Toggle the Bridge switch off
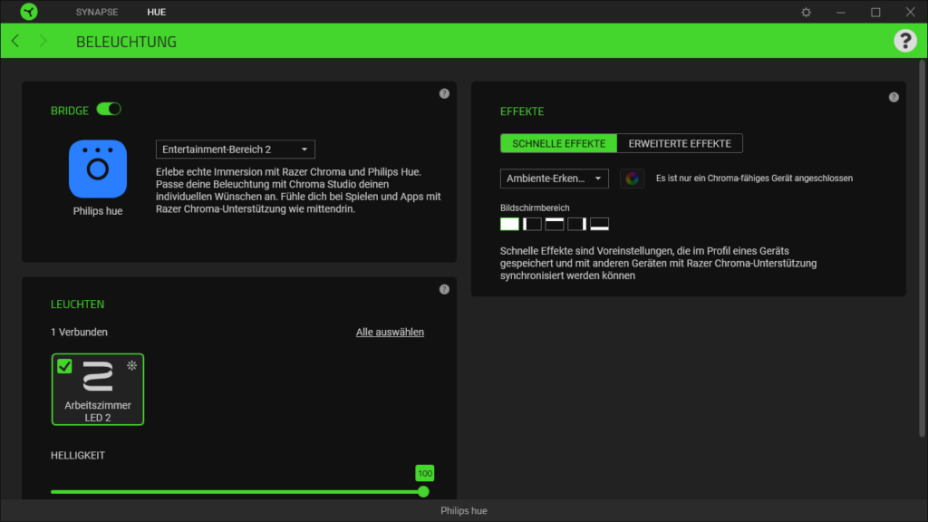Screen dimensions: 928x522 [x=109, y=110]
